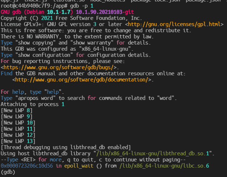Click the "show configuration" quoted text

pyautogui.click(x=44, y=55)
